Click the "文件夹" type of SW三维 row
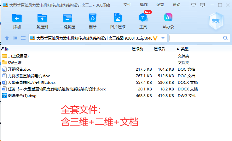This screenshot has height=141, width=232. (x=183, y=62)
